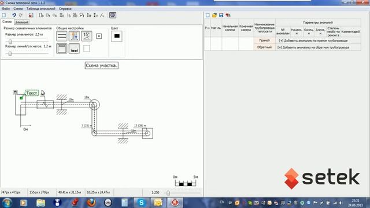Open the black color picker
This screenshot has height=208, width=370.
coord(117,36)
